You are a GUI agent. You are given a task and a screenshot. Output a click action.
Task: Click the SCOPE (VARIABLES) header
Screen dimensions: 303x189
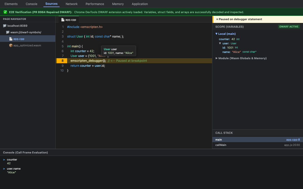(x=230, y=27)
